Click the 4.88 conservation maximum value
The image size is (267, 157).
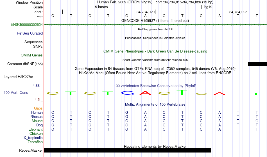[36, 86]
